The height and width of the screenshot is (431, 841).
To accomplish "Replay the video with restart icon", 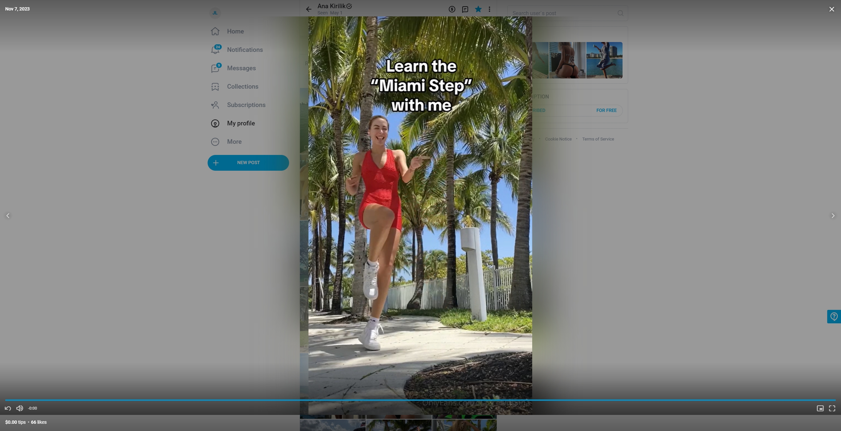I will pyautogui.click(x=8, y=408).
